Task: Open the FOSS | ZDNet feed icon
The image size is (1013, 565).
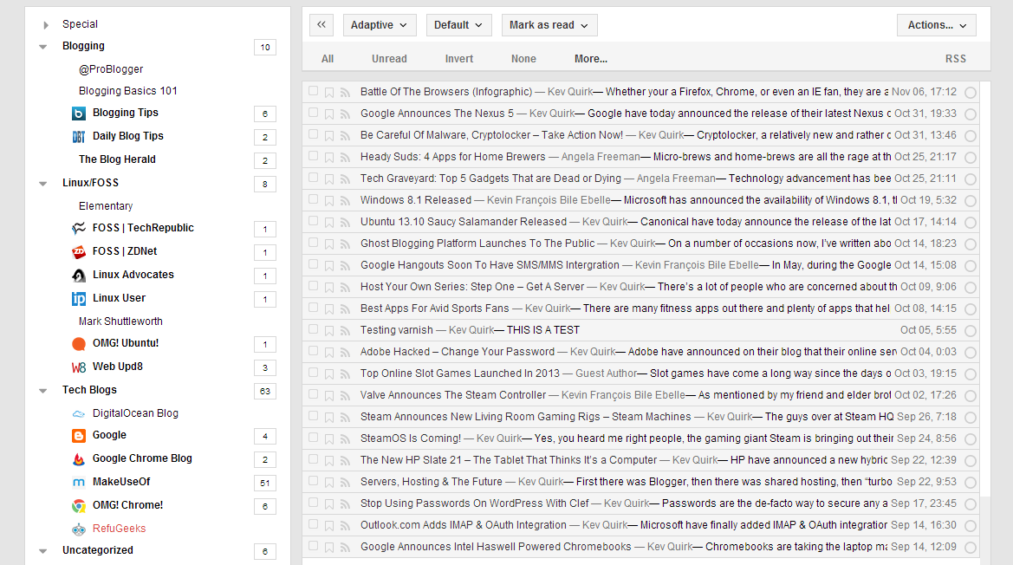Action: tap(79, 252)
